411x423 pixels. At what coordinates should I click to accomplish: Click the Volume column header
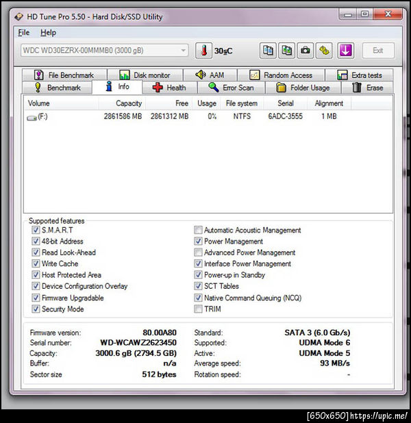tap(62, 103)
